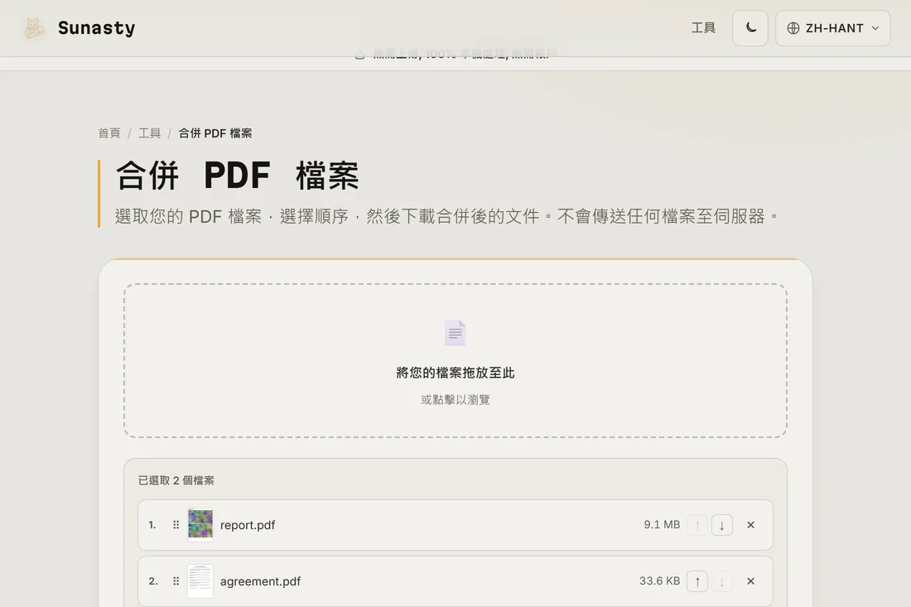911x607 pixels.
Task: Select the agreement.pdf file name
Action: click(x=260, y=581)
